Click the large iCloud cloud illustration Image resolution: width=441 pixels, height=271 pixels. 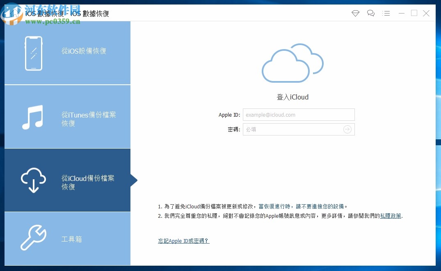coord(292,63)
